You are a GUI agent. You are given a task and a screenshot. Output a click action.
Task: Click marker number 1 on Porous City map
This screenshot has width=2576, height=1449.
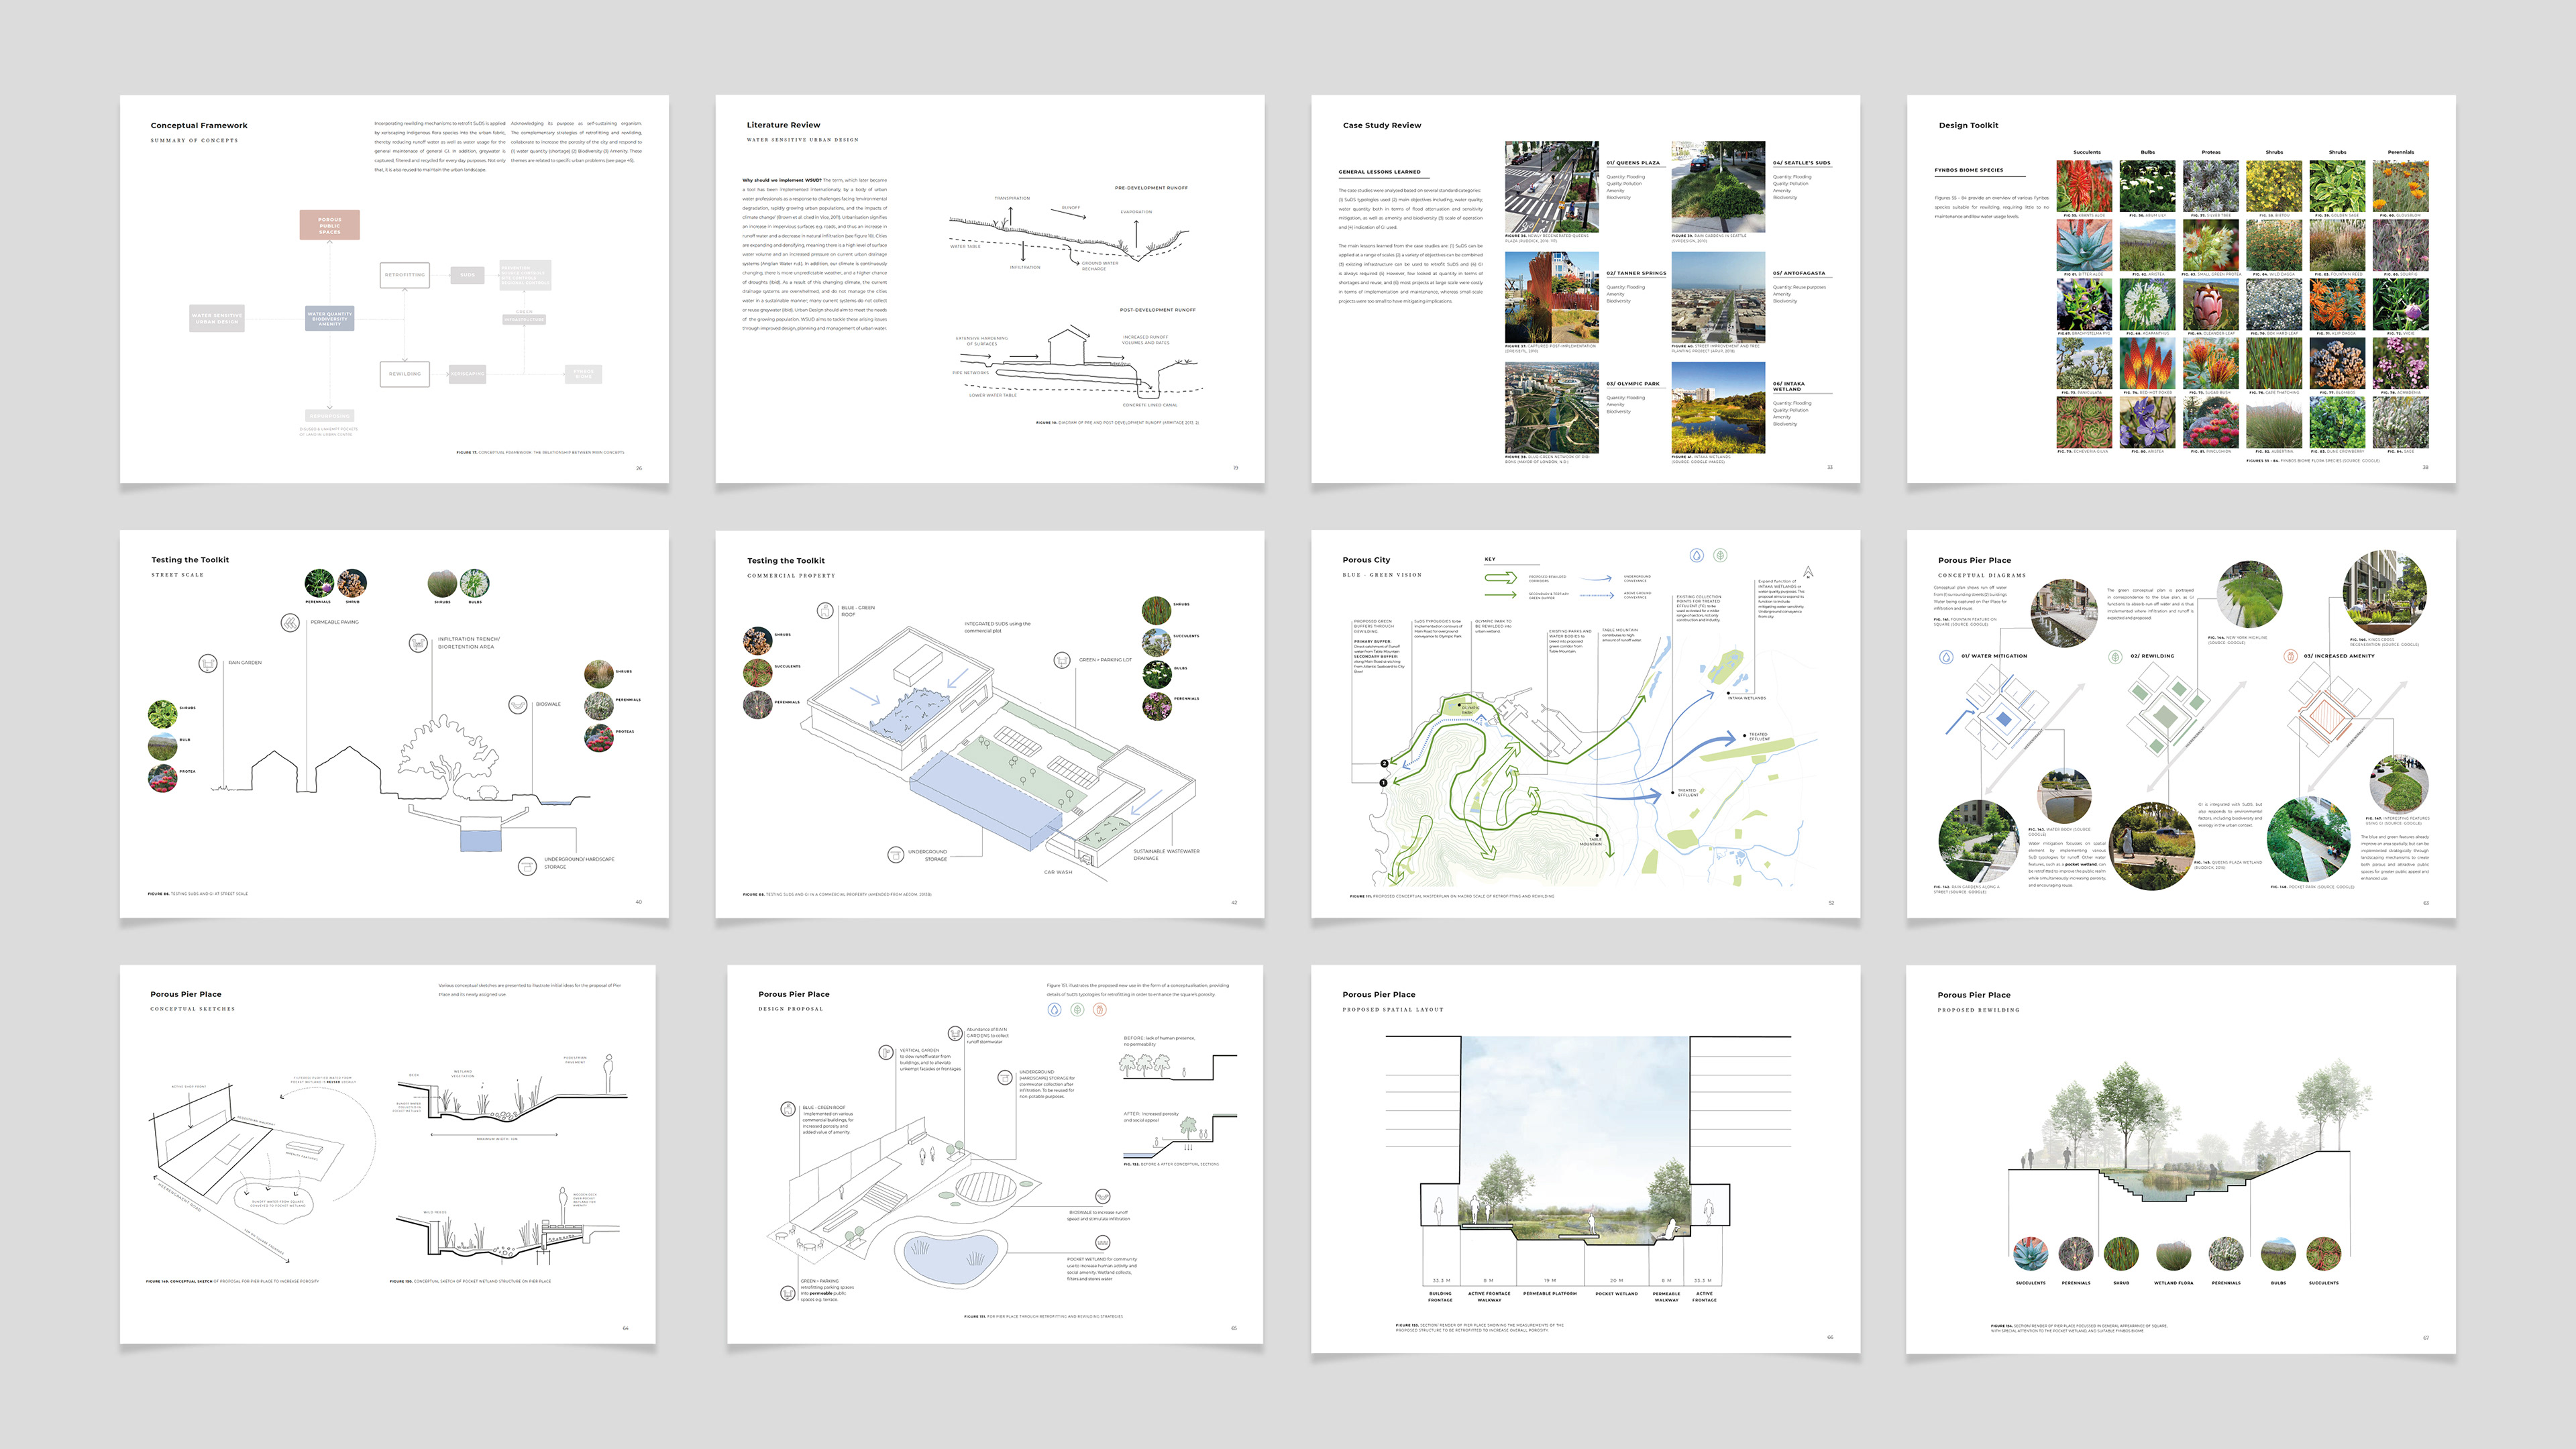tap(1383, 783)
